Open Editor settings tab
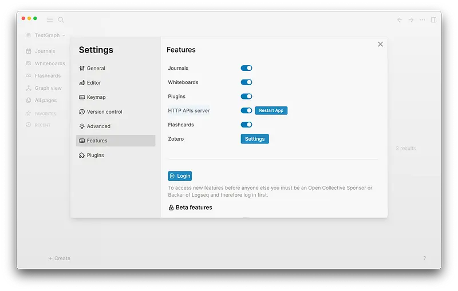 coord(116,83)
